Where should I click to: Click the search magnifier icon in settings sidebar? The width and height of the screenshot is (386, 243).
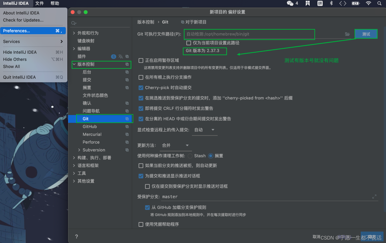click(74, 23)
